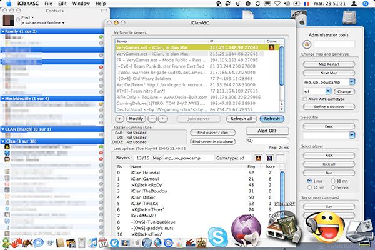Screen dimensions: 375x250
Task: Click the Refresh button
Action: [x=272, y=119]
